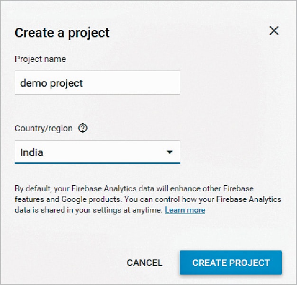
Task: Click the Firebase Analytics disclaimer paragraph
Action: click(147, 199)
